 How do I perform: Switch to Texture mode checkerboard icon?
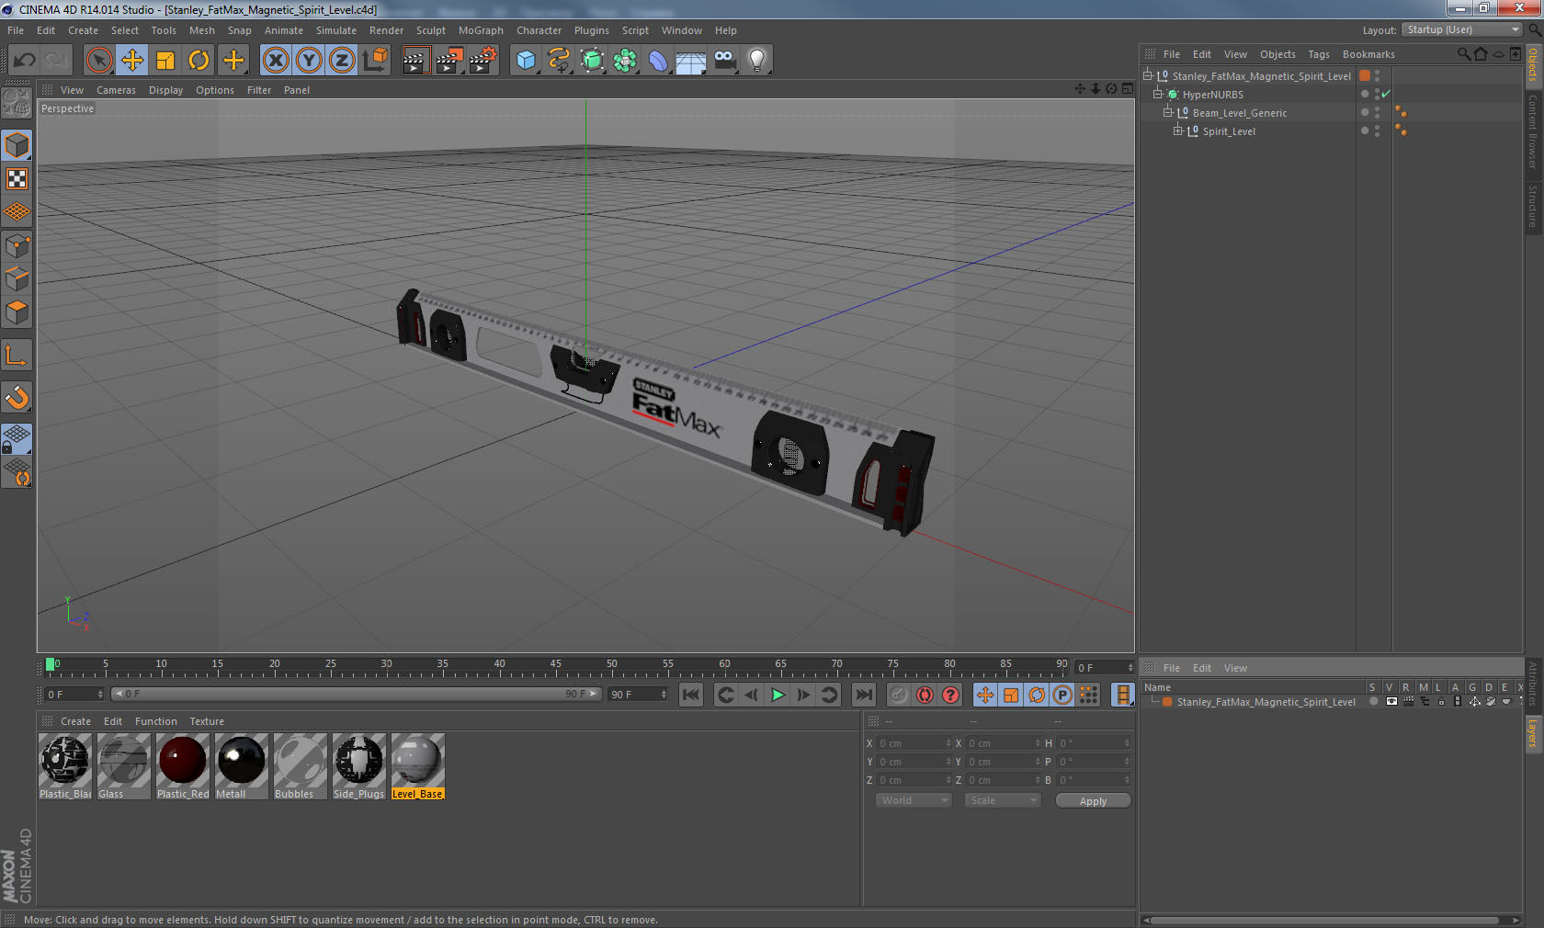[x=17, y=178]
